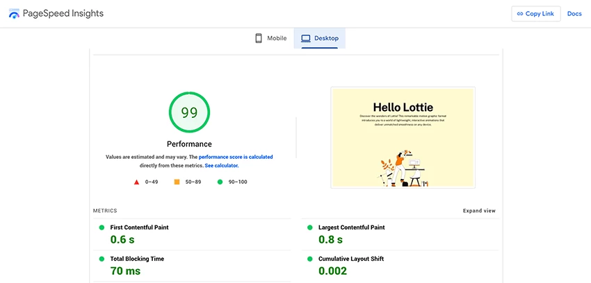Select the Desktop tab

320,38
